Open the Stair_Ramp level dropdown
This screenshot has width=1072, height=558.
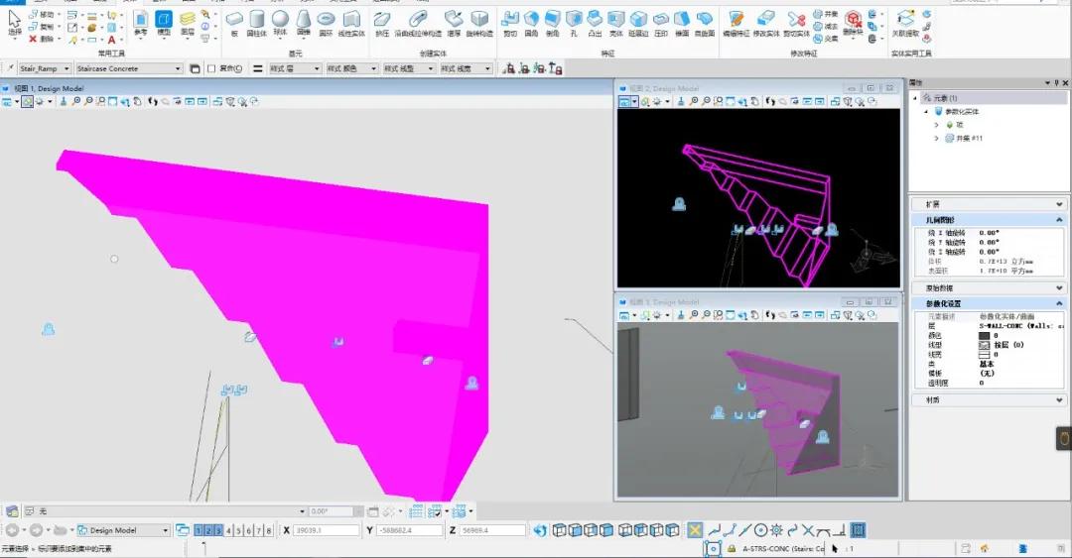66,68
